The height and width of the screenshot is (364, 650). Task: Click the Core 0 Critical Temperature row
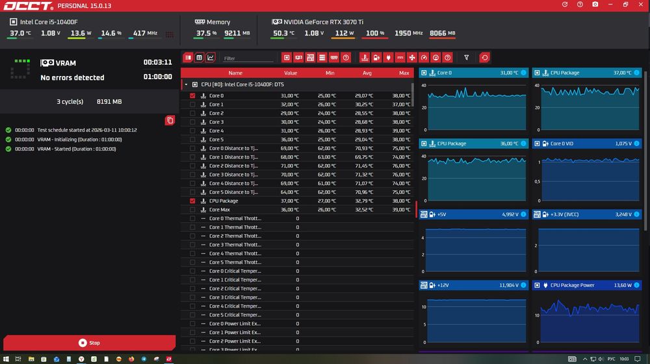point(297,271)
